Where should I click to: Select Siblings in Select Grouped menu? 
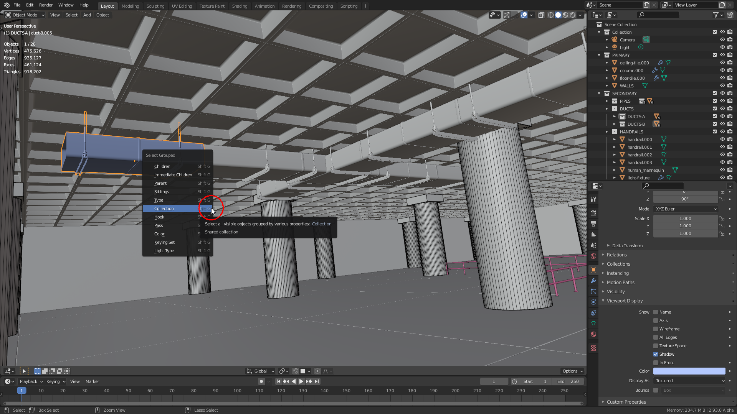tap(162, 192)
